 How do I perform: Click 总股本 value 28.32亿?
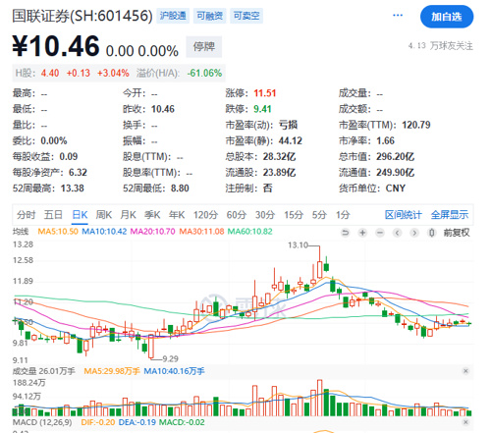click(x=279, y=156)
